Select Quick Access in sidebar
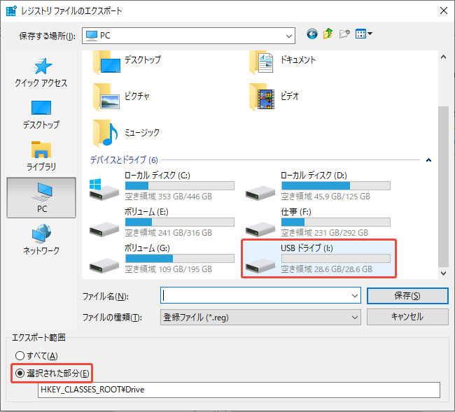This screenshot has height=412, width=455. [x=41, y=73]
